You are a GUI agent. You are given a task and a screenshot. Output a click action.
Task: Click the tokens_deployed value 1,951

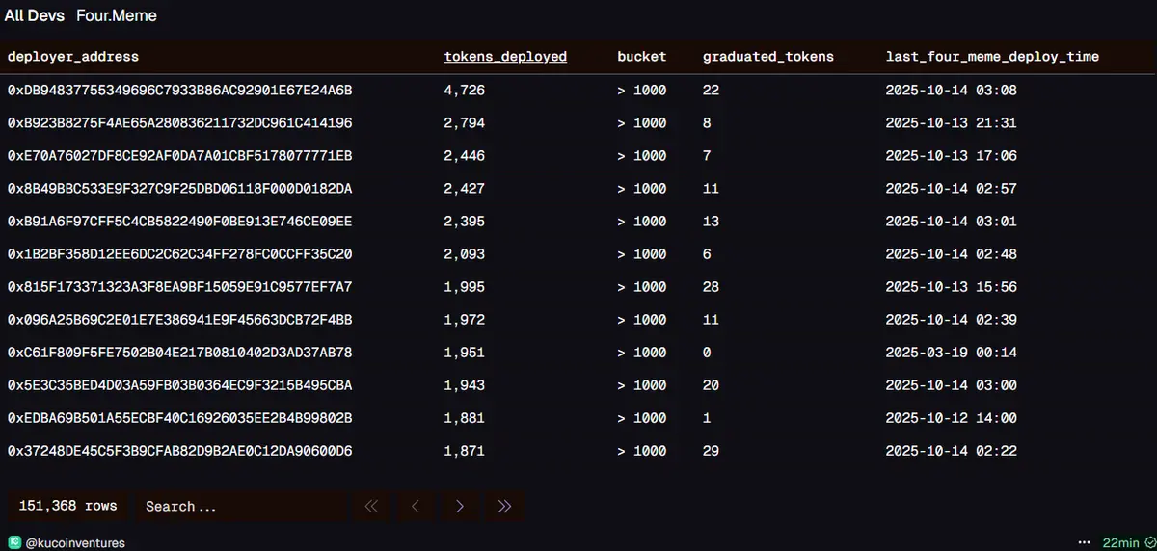click(464, 353)
